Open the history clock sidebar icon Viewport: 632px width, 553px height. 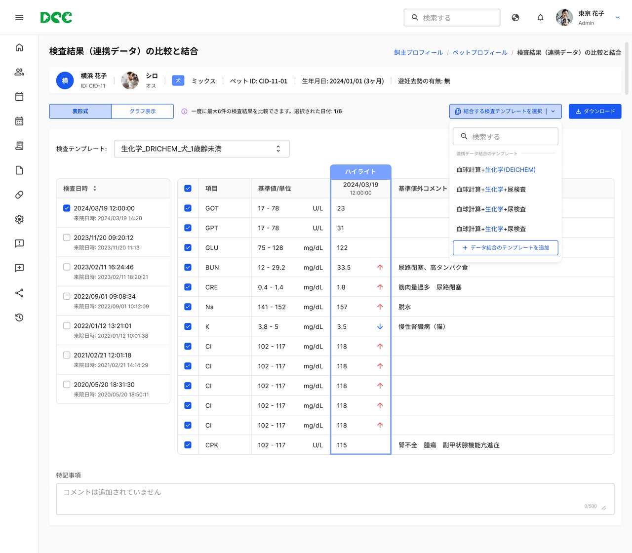[x=19, y=317]
